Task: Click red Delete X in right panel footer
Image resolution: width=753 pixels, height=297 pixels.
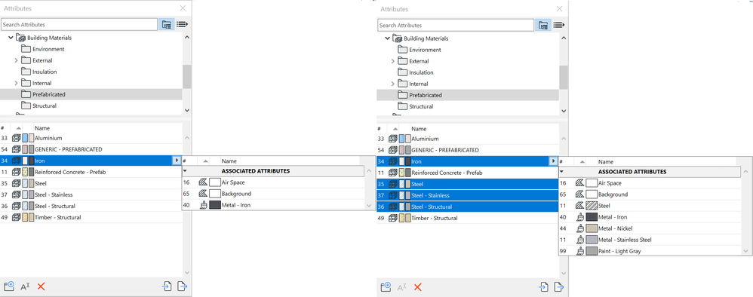Action: [418, 287]
